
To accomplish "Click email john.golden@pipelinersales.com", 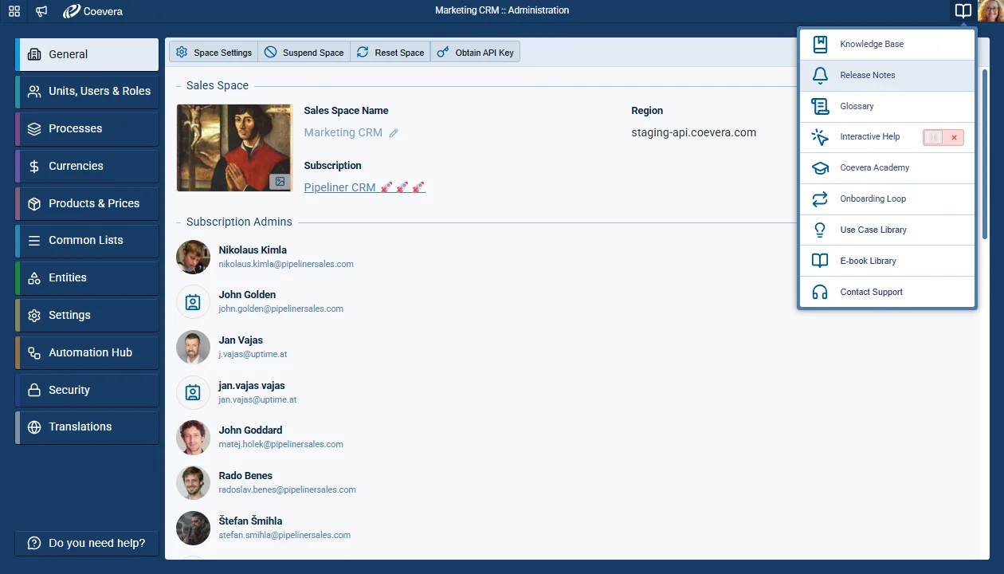I will coord(280,309).
